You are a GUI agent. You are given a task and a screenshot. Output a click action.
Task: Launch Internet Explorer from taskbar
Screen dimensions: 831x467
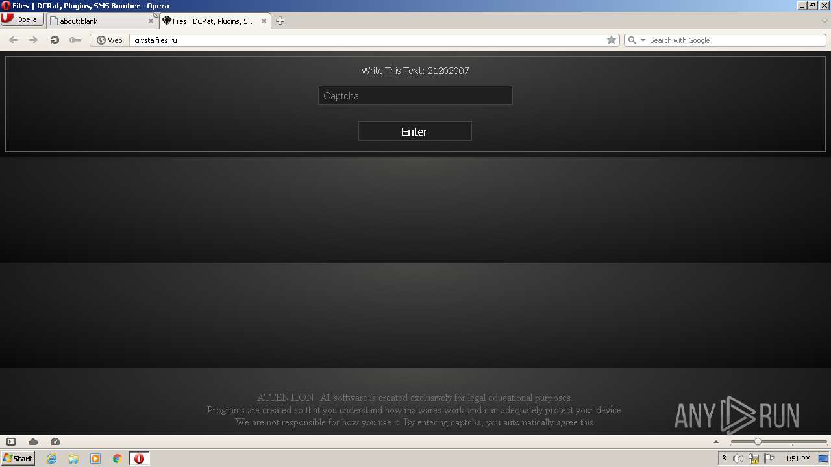tap(51, 459)
